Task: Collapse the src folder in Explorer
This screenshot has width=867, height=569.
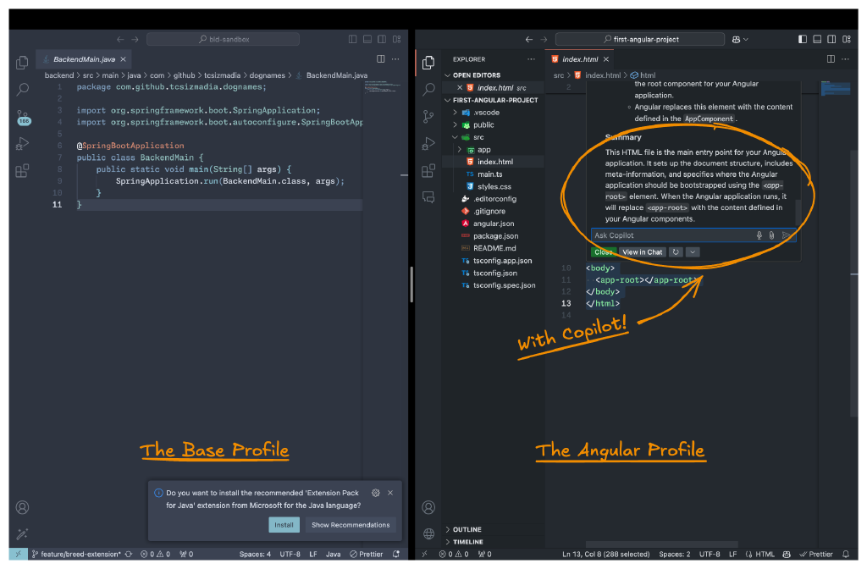Action: click(x=478, y=137)
